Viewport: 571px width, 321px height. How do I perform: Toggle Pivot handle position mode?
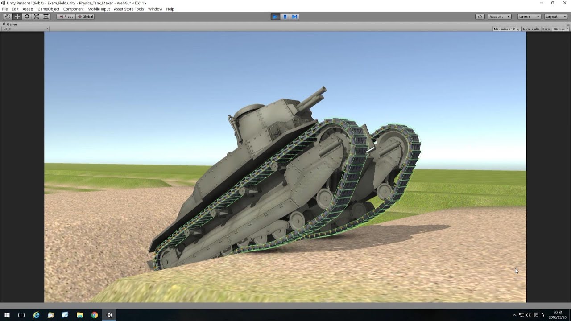tap(66, 16)
